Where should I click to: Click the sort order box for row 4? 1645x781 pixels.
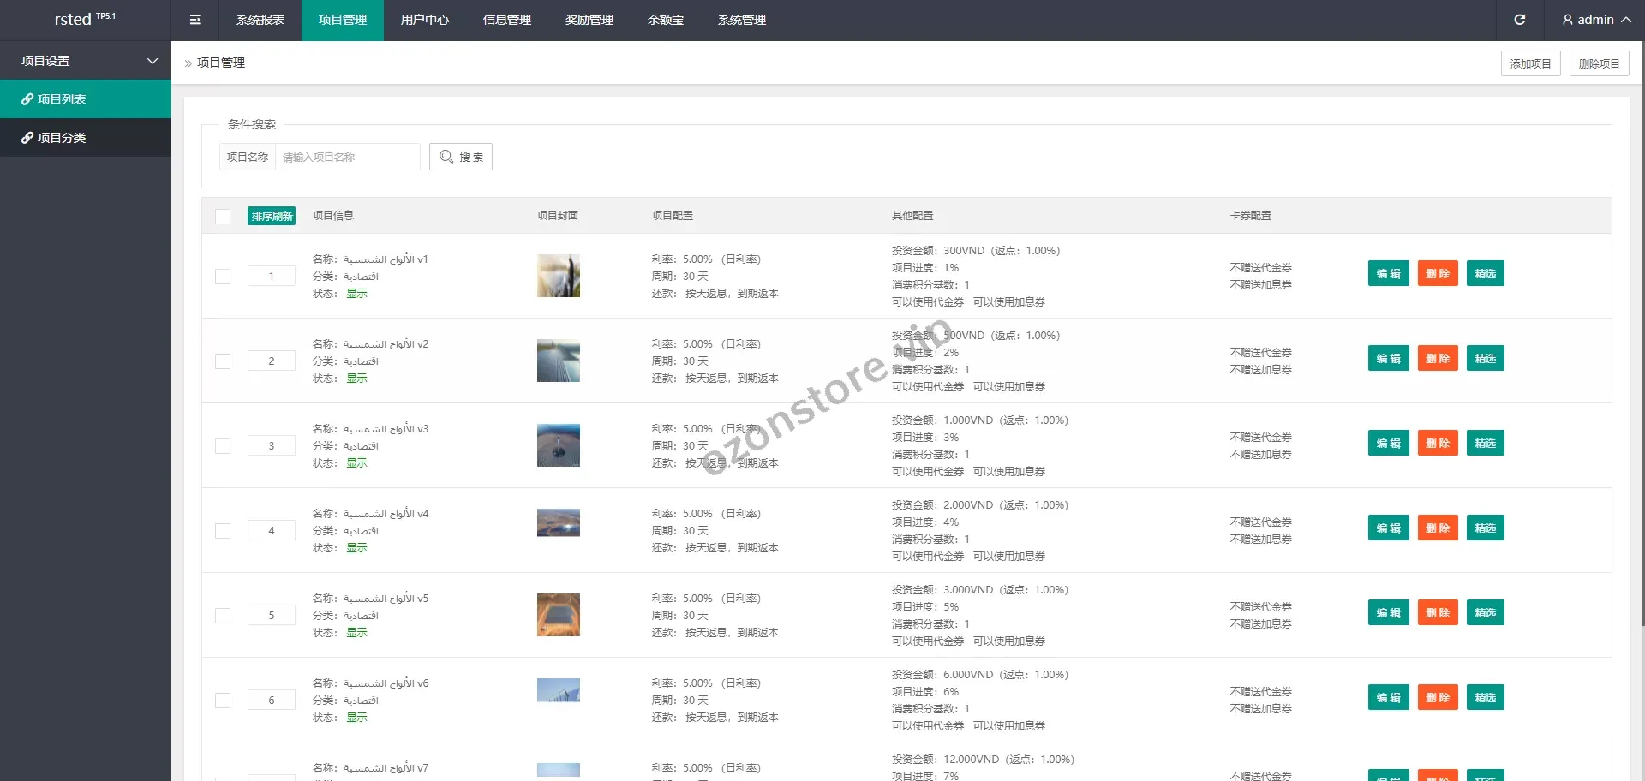[x=272, y=531]
